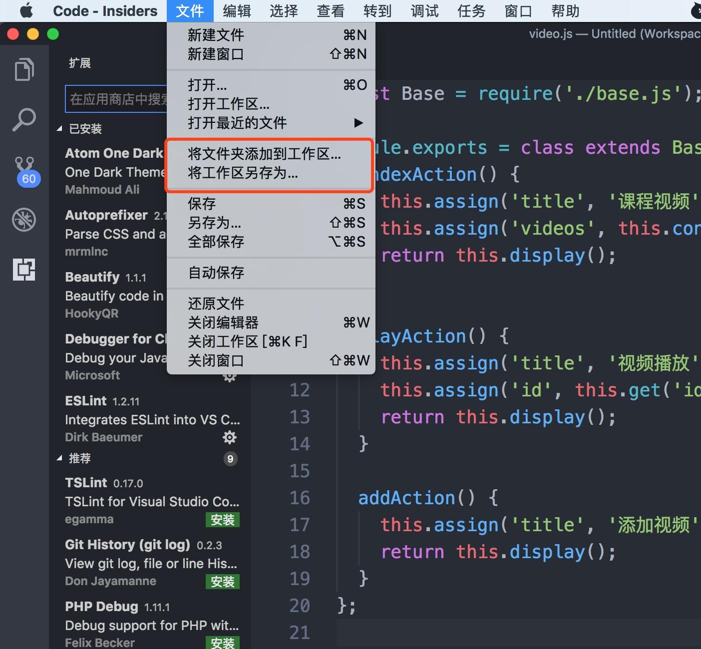This screenshot has height=649, width=701.
Task: Select 保存 in the File menu
Action: coord(271,204)
